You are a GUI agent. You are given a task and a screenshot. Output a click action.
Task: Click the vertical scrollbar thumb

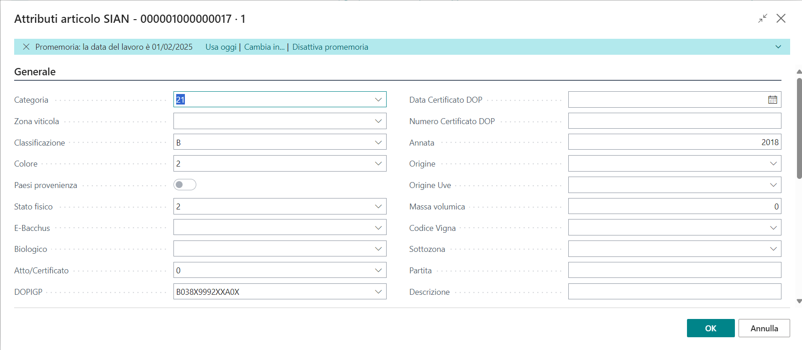pyautogui.click(x=799, y=128)
